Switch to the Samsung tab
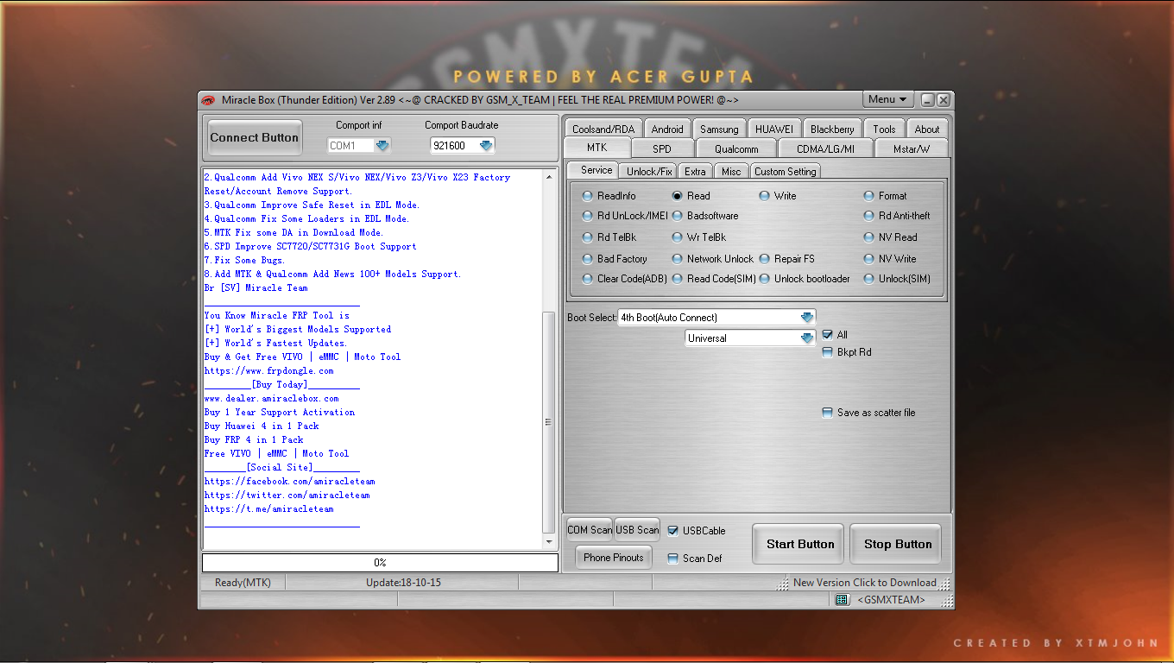This screenshot has width=1174, height=663. (719, 129)
